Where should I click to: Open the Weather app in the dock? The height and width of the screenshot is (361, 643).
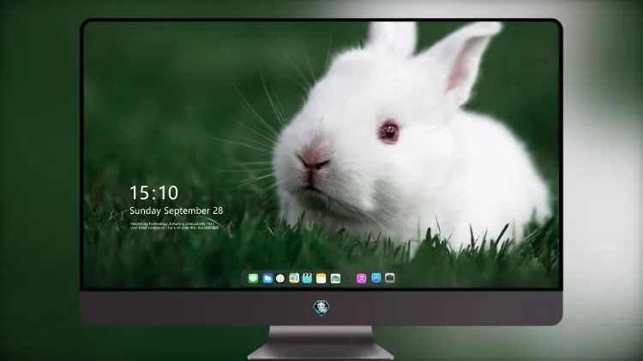(x=267, y=278)
